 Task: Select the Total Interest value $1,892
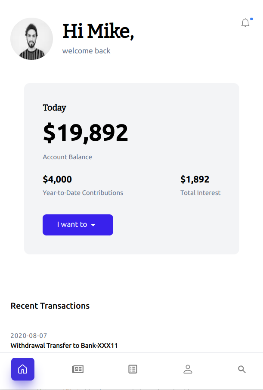(x=195, y=179)
